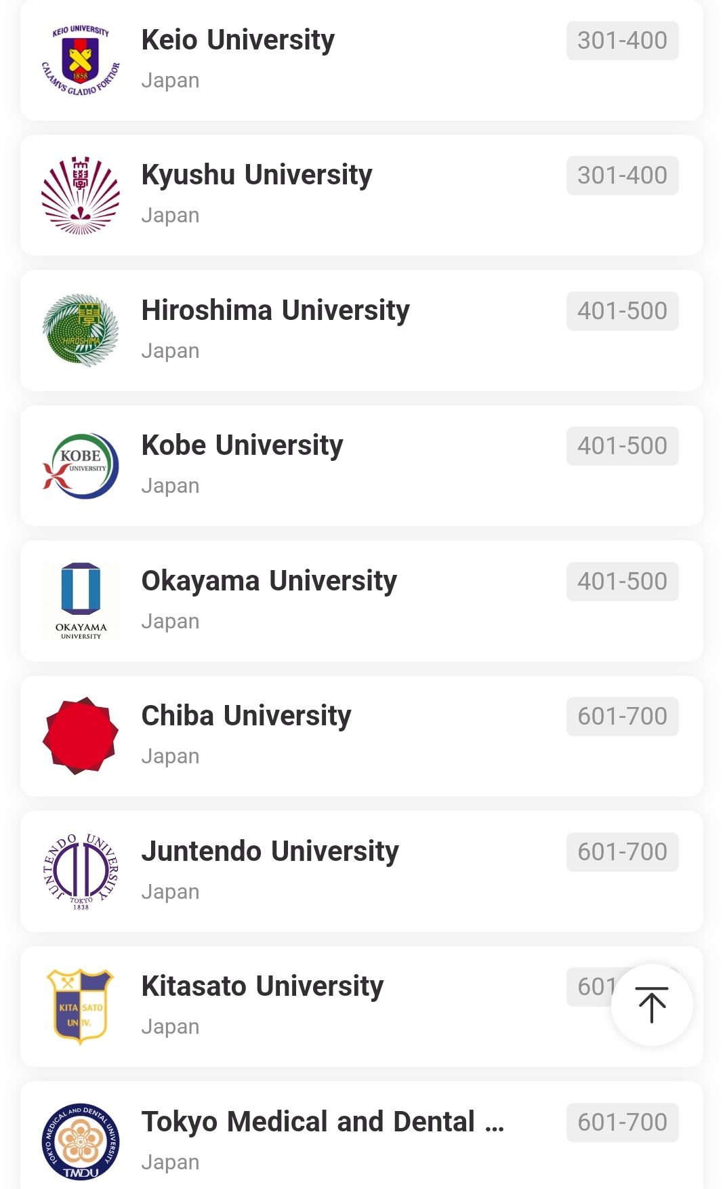Select the Hiroshima University green logo
This screenshot has width=723, height=1189.
81,330
